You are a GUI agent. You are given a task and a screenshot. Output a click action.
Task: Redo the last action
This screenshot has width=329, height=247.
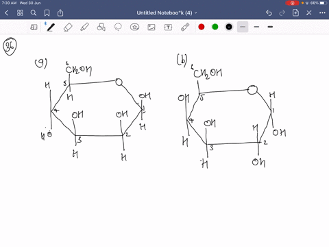(x=282, y=13)
